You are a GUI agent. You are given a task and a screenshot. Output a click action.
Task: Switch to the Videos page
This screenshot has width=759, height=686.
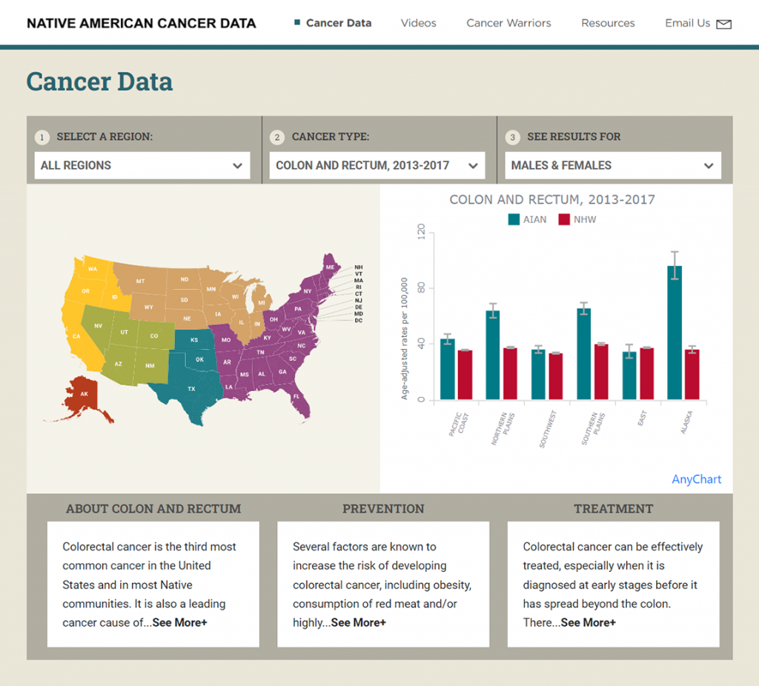(x=418, y=23)
